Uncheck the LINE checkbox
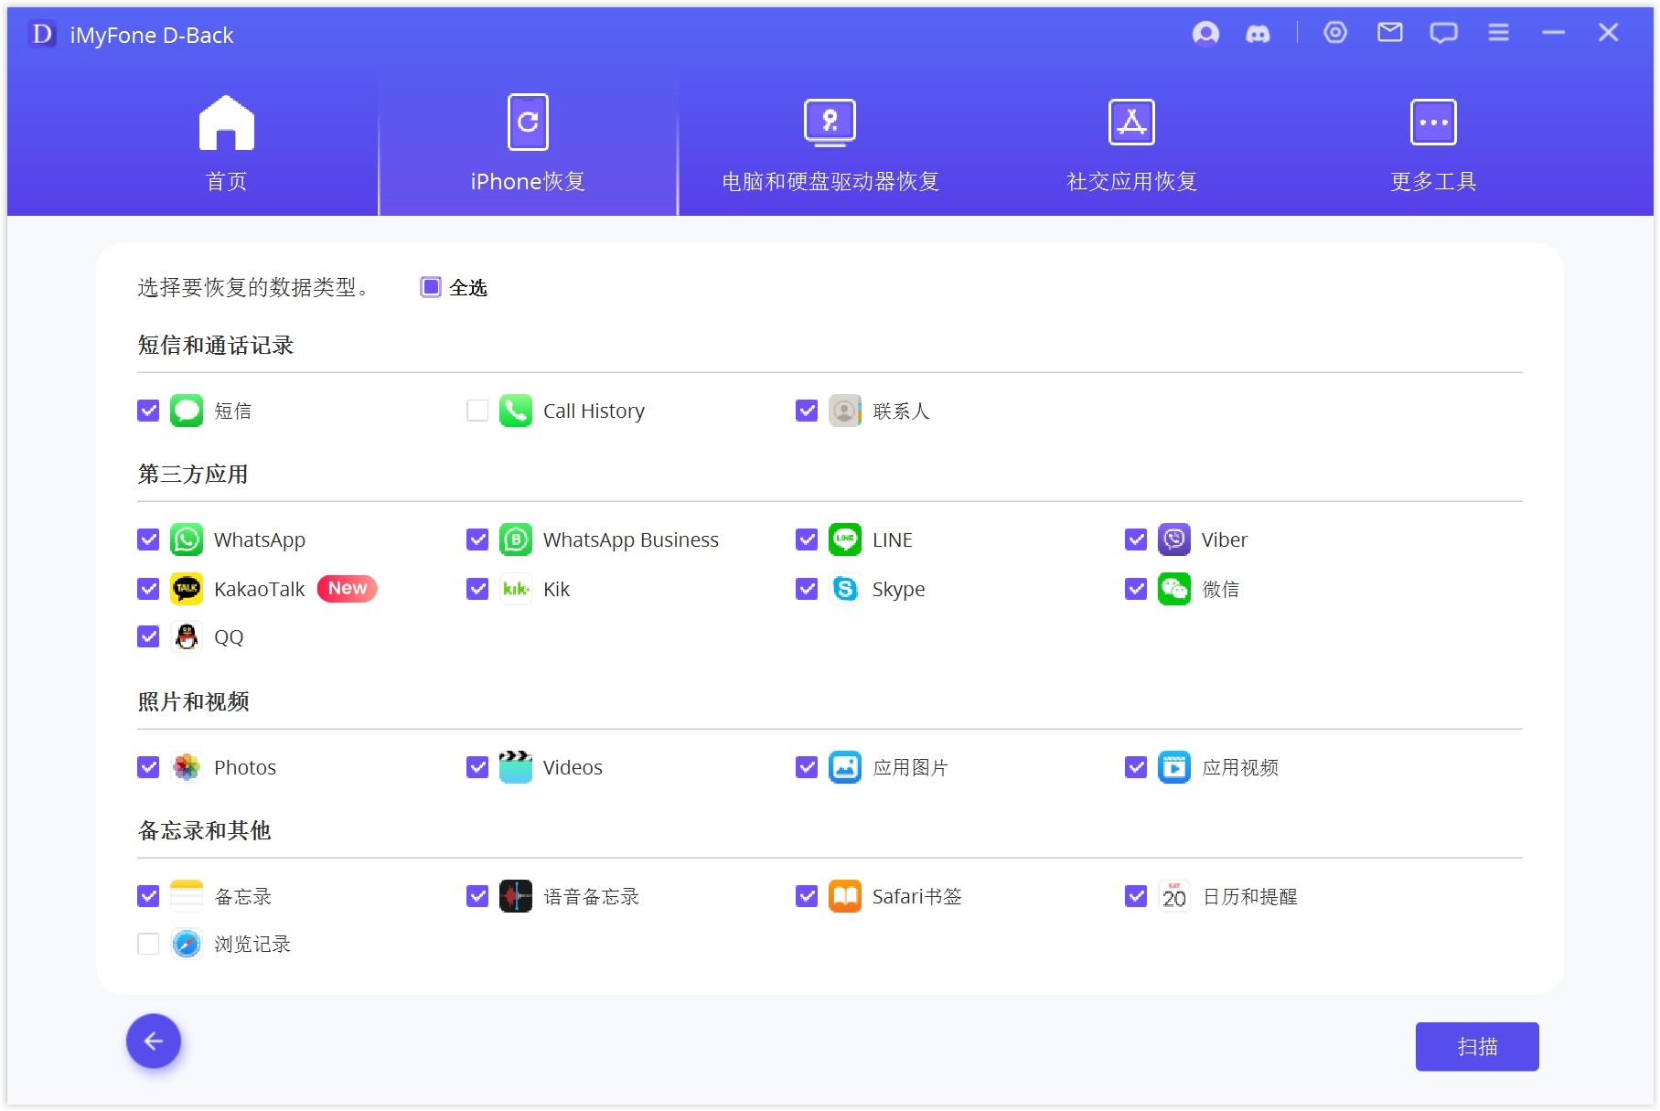 click(x=807, y=539)
